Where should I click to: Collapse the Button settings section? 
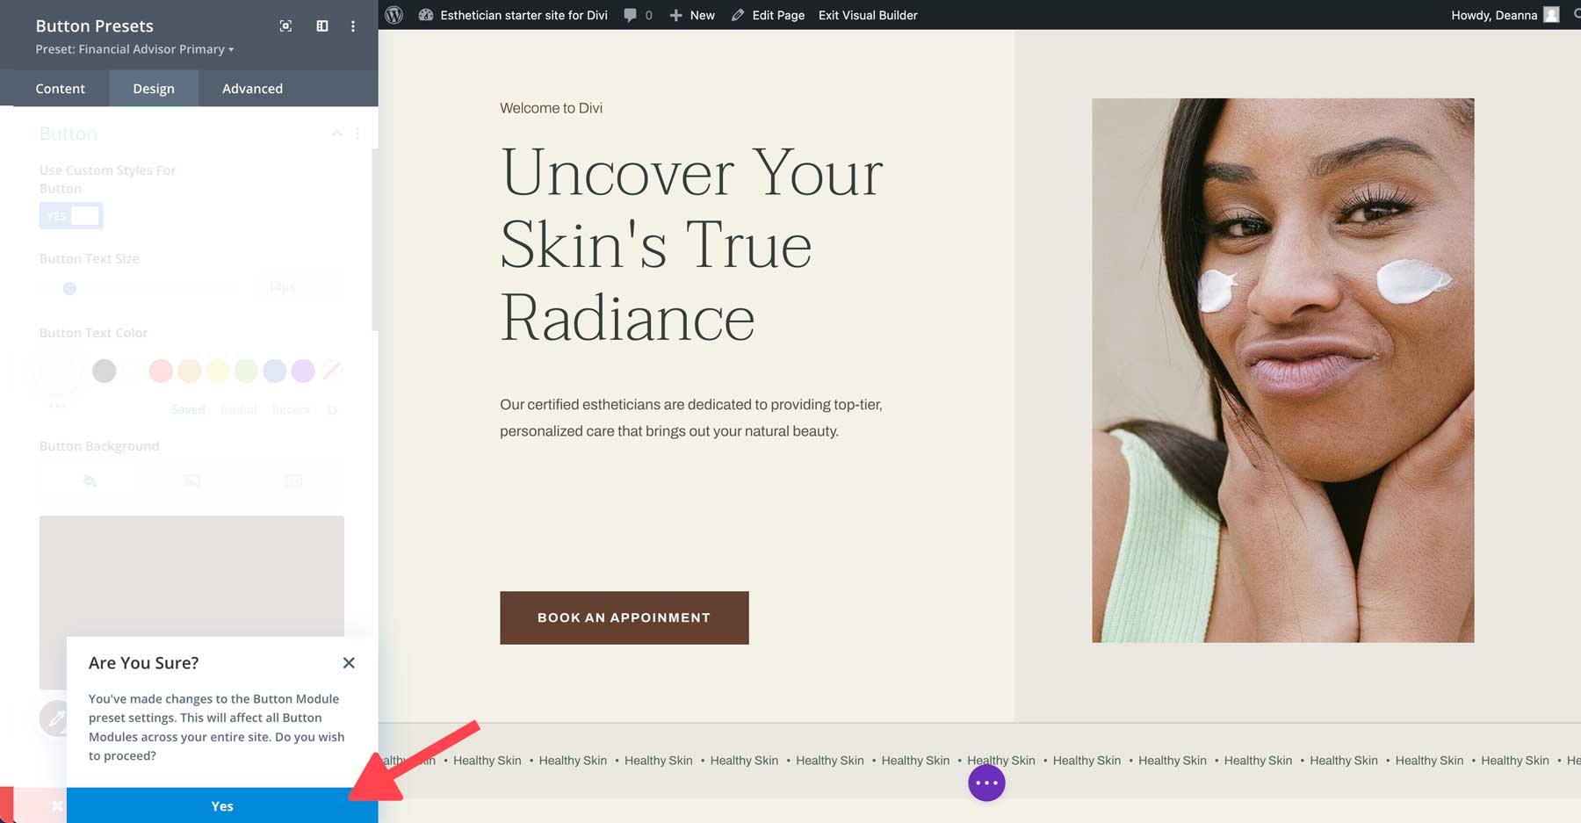(x=336, y=134)
